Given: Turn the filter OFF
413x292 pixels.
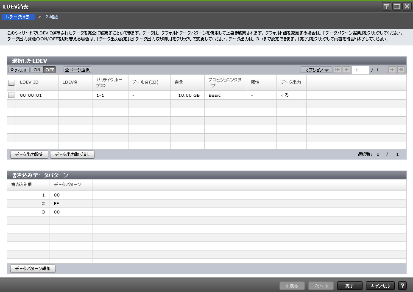Looking at the screenshot, I should [50, 70].
